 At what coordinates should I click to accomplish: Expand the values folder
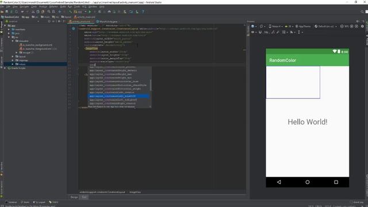click(x=13, y=64)
